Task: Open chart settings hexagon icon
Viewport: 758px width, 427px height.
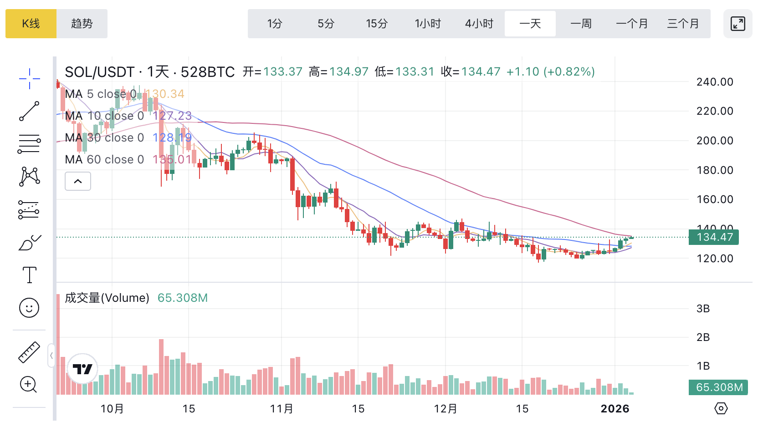Action: click(x=721, y=408)
